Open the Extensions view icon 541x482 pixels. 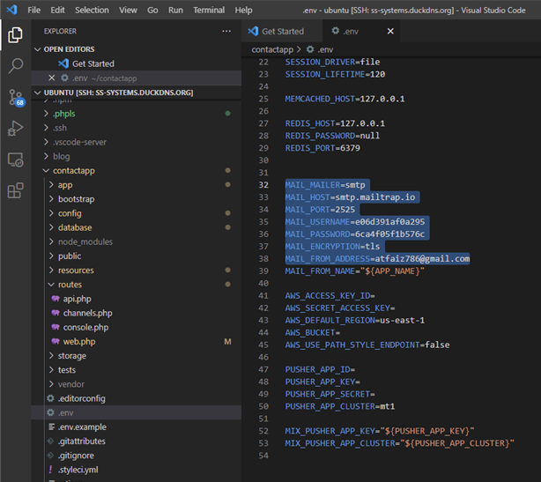pos(15,190)
